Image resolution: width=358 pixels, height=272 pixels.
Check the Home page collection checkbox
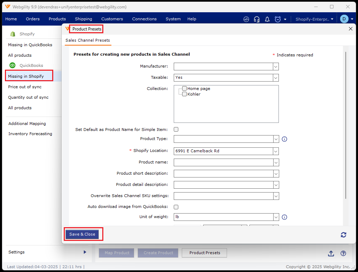click(x=184, y=89)
